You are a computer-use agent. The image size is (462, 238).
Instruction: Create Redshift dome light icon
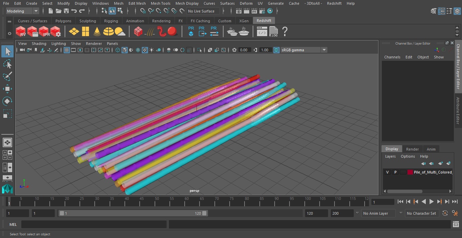pos(109,32)
